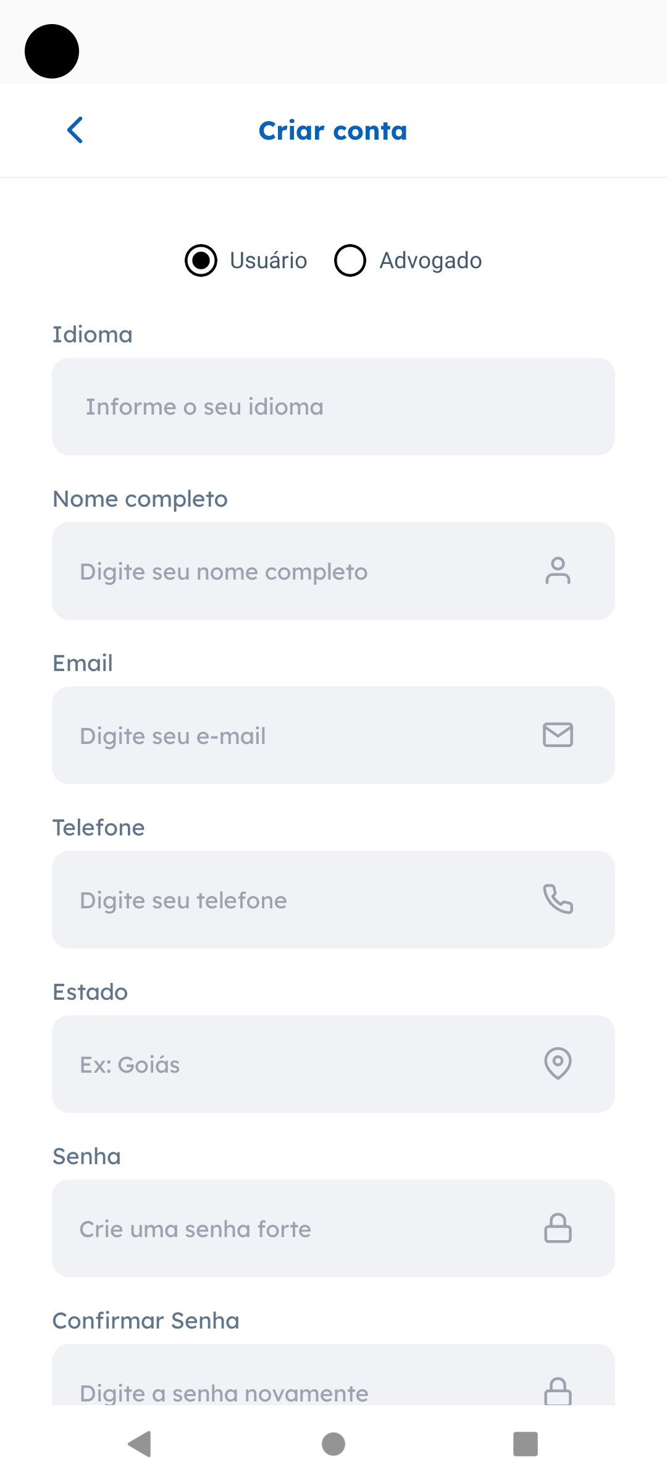
Task: Select the Advogado radio button
Action: (350, 260)
